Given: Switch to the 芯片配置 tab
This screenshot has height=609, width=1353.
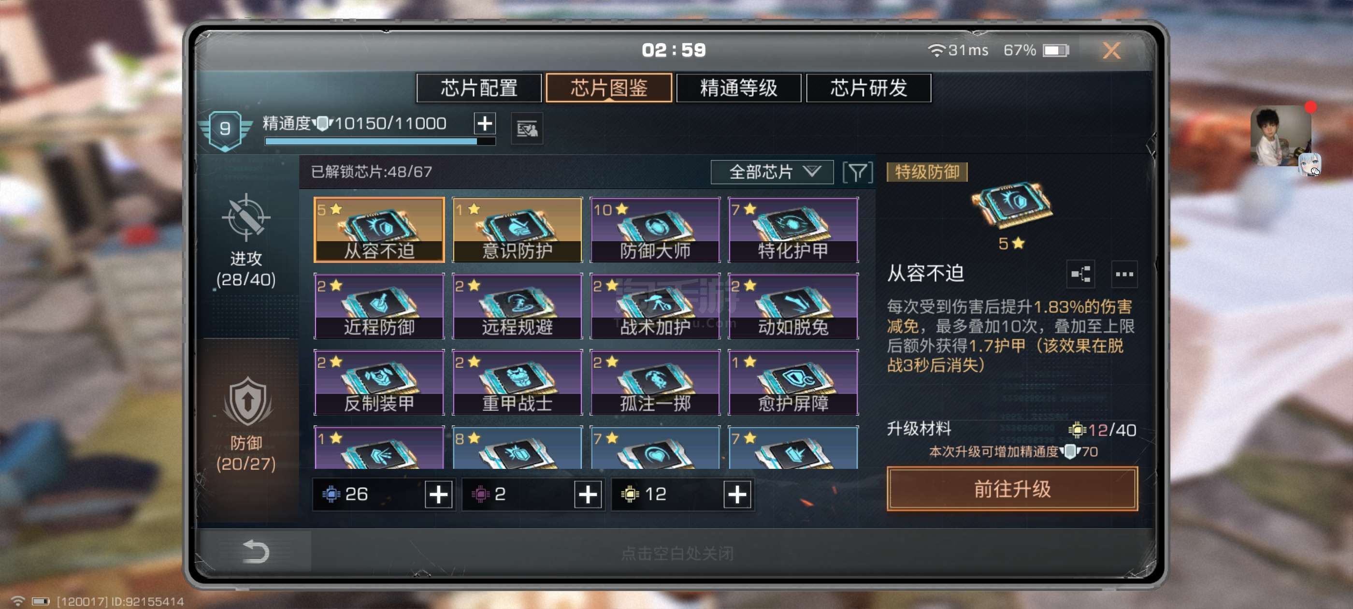Looking at the screenshot, I should (x=478, y=88).
